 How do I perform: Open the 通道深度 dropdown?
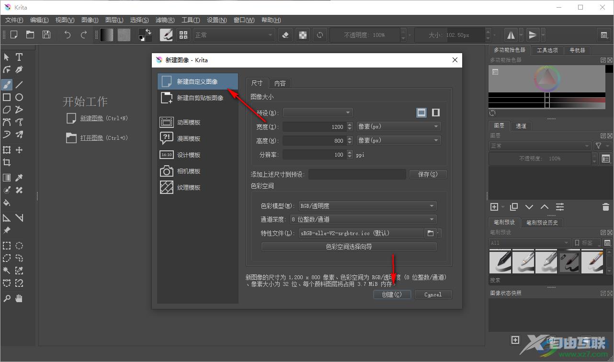(x=364, y=219)
